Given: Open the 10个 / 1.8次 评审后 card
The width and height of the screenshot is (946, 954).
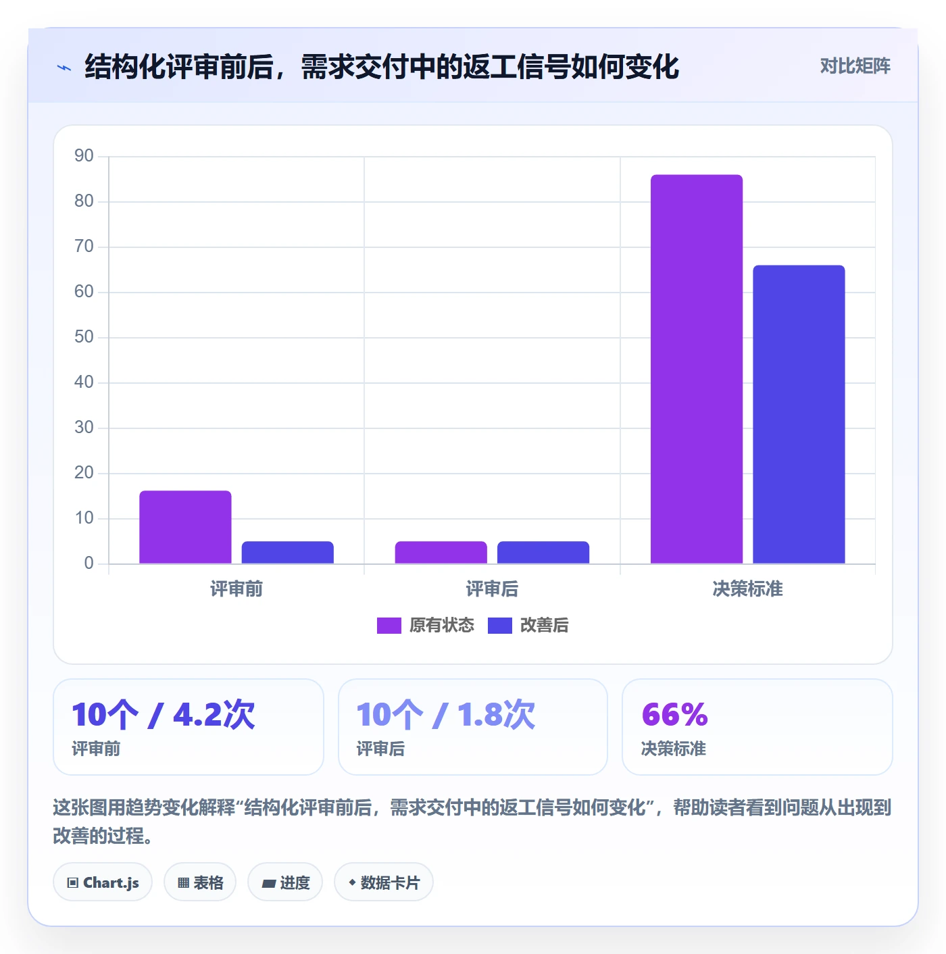Looking at the screenshot, I should coord(473,727).
